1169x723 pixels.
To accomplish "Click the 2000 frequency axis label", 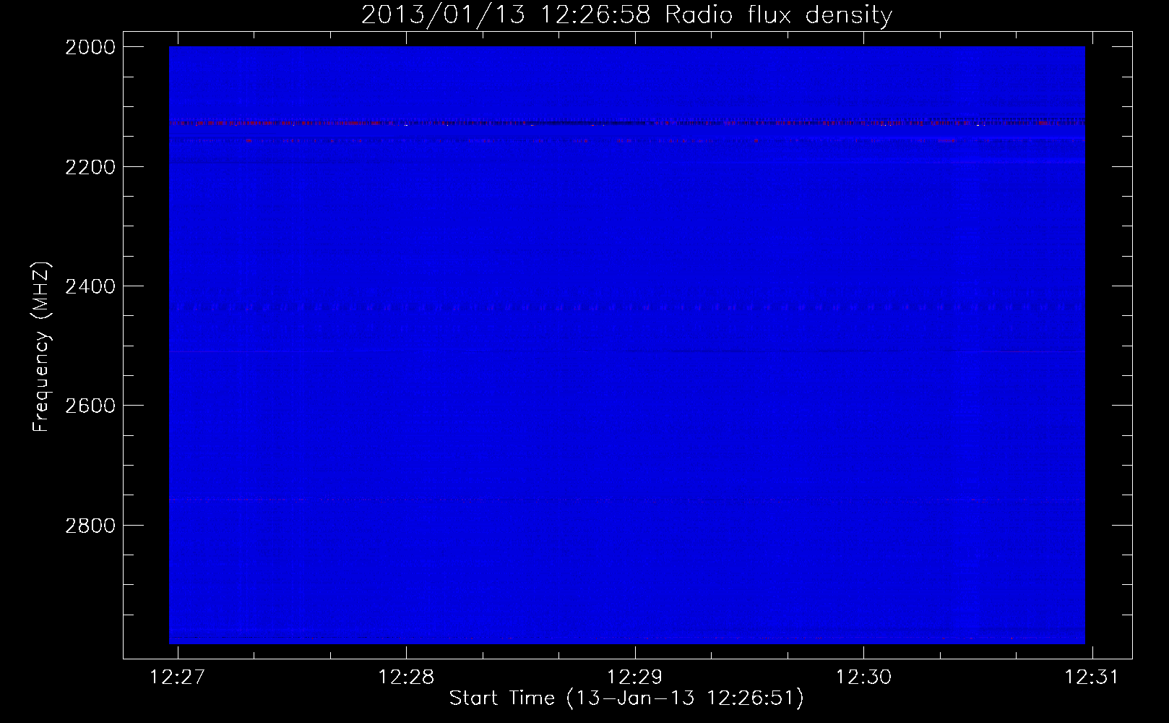I will (x=90, y=47).
